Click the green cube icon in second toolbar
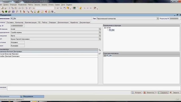The image size is (181, 102). pos(6,12)
